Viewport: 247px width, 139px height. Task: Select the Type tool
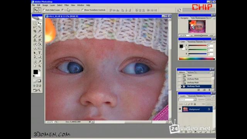pos(39,53)
